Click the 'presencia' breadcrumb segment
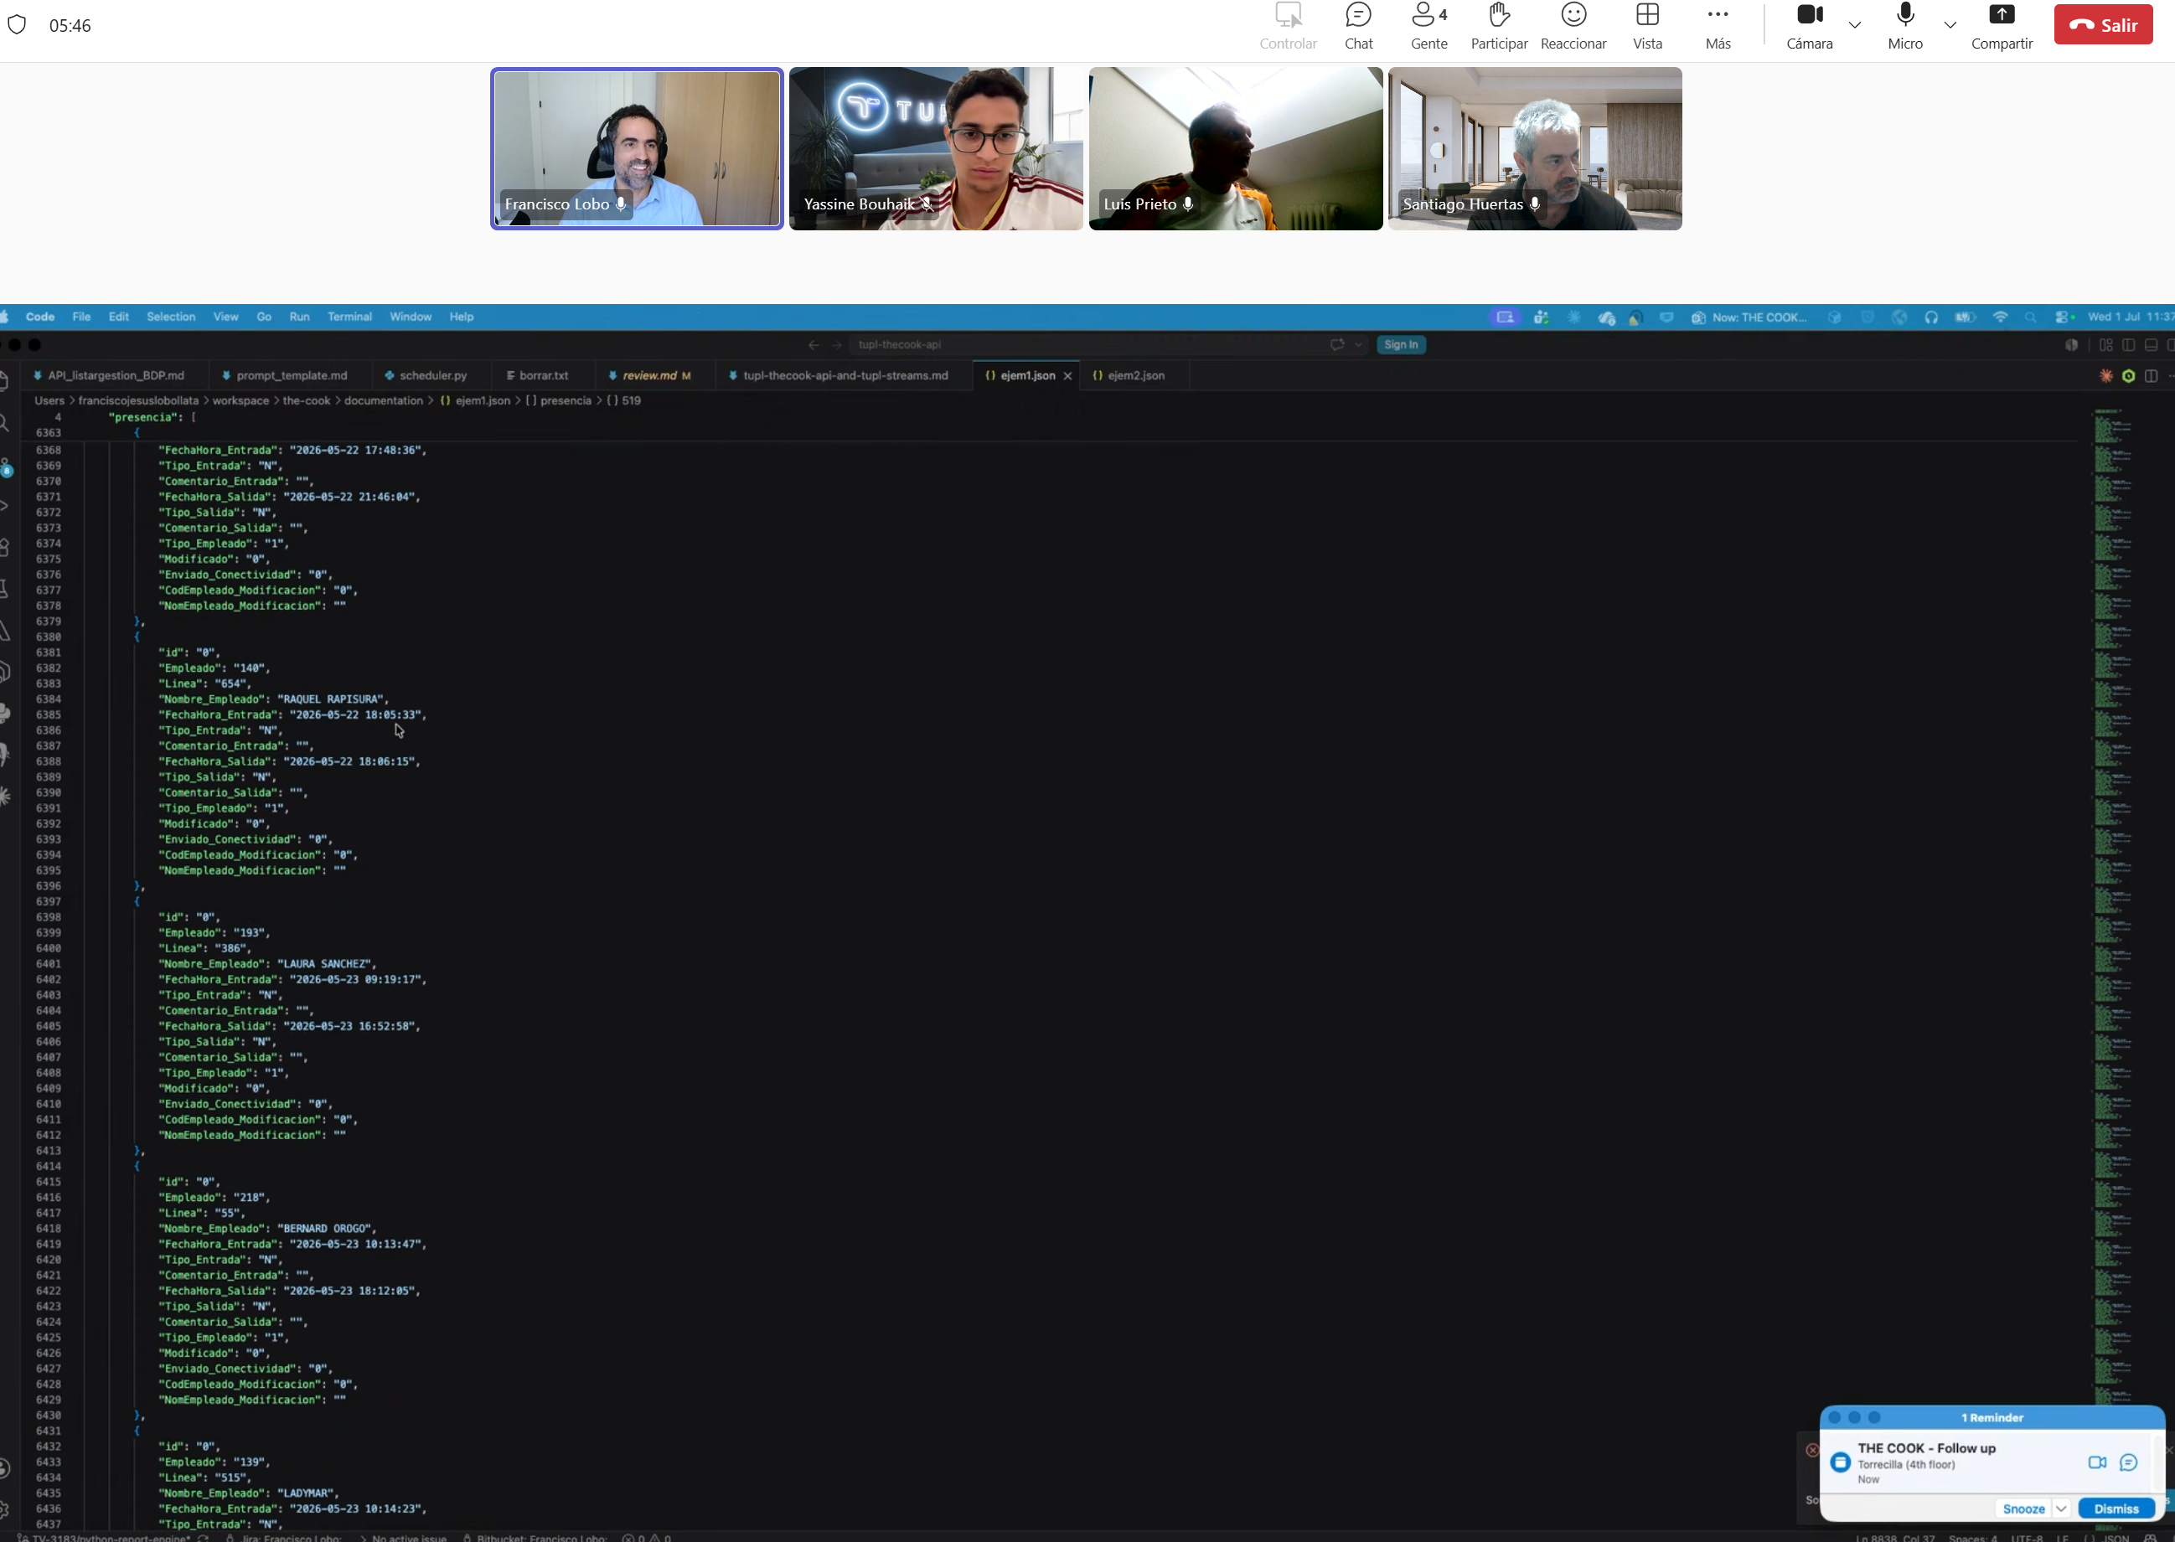Viewport: 2175px width, 1542px height. 559,400
